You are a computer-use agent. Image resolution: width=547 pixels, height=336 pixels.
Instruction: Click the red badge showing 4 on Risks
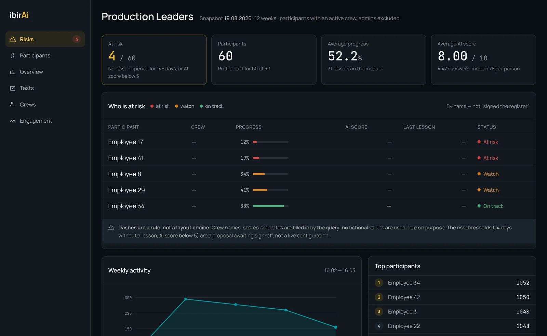point(77,39)
